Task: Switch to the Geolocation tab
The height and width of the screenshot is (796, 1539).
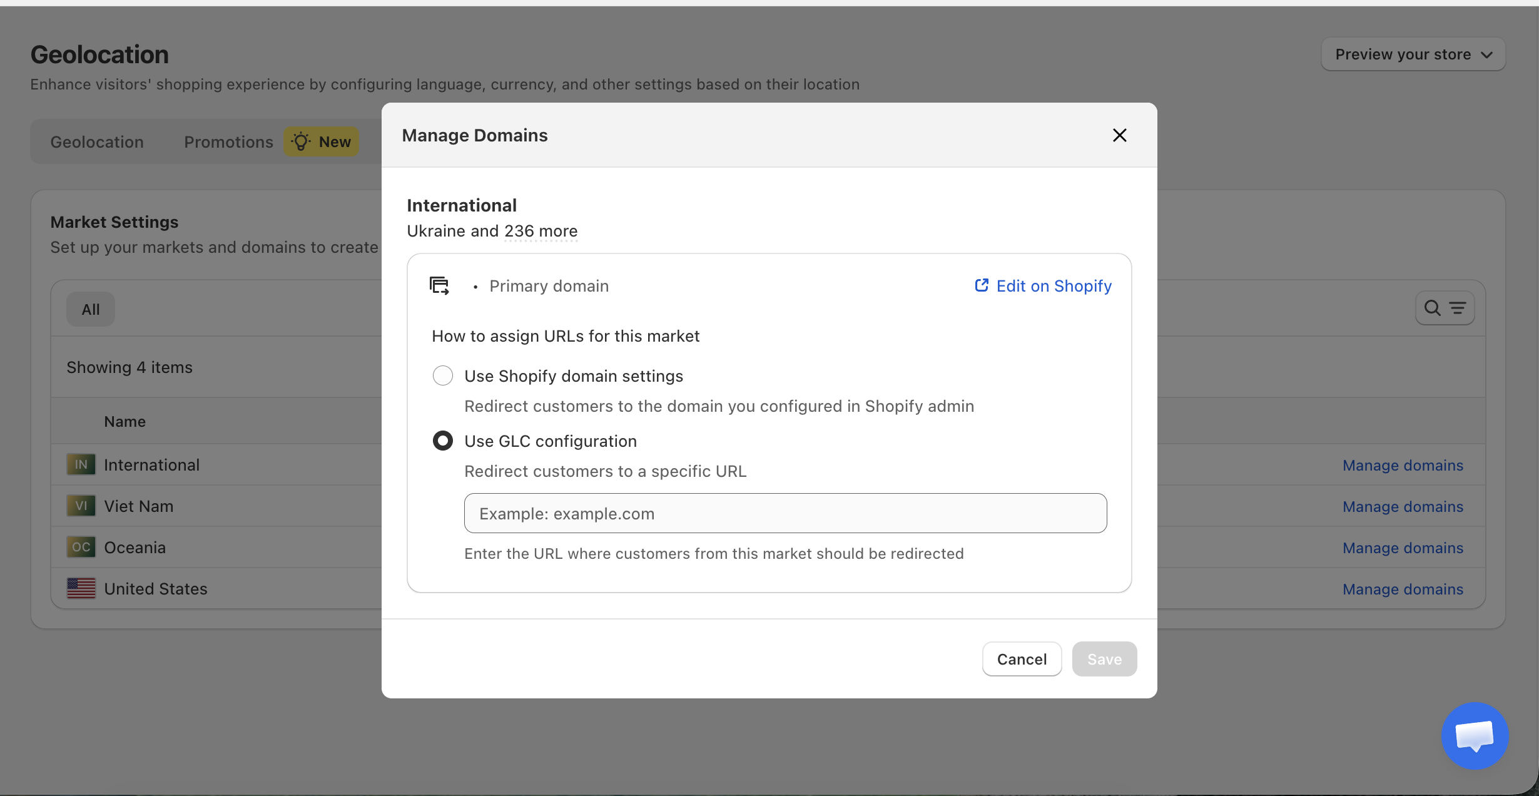Action: [x=97, y=142]
